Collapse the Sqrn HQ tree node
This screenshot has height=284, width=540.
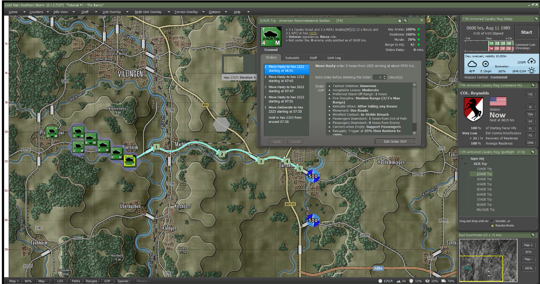462,159
